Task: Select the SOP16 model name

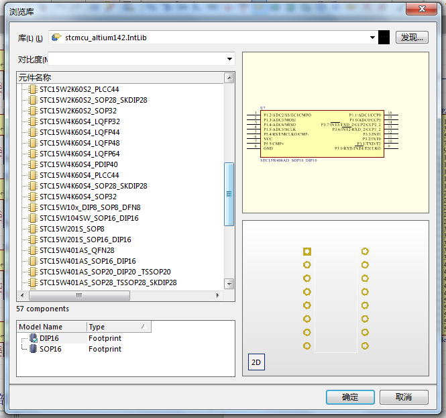Action: (50, 349)
